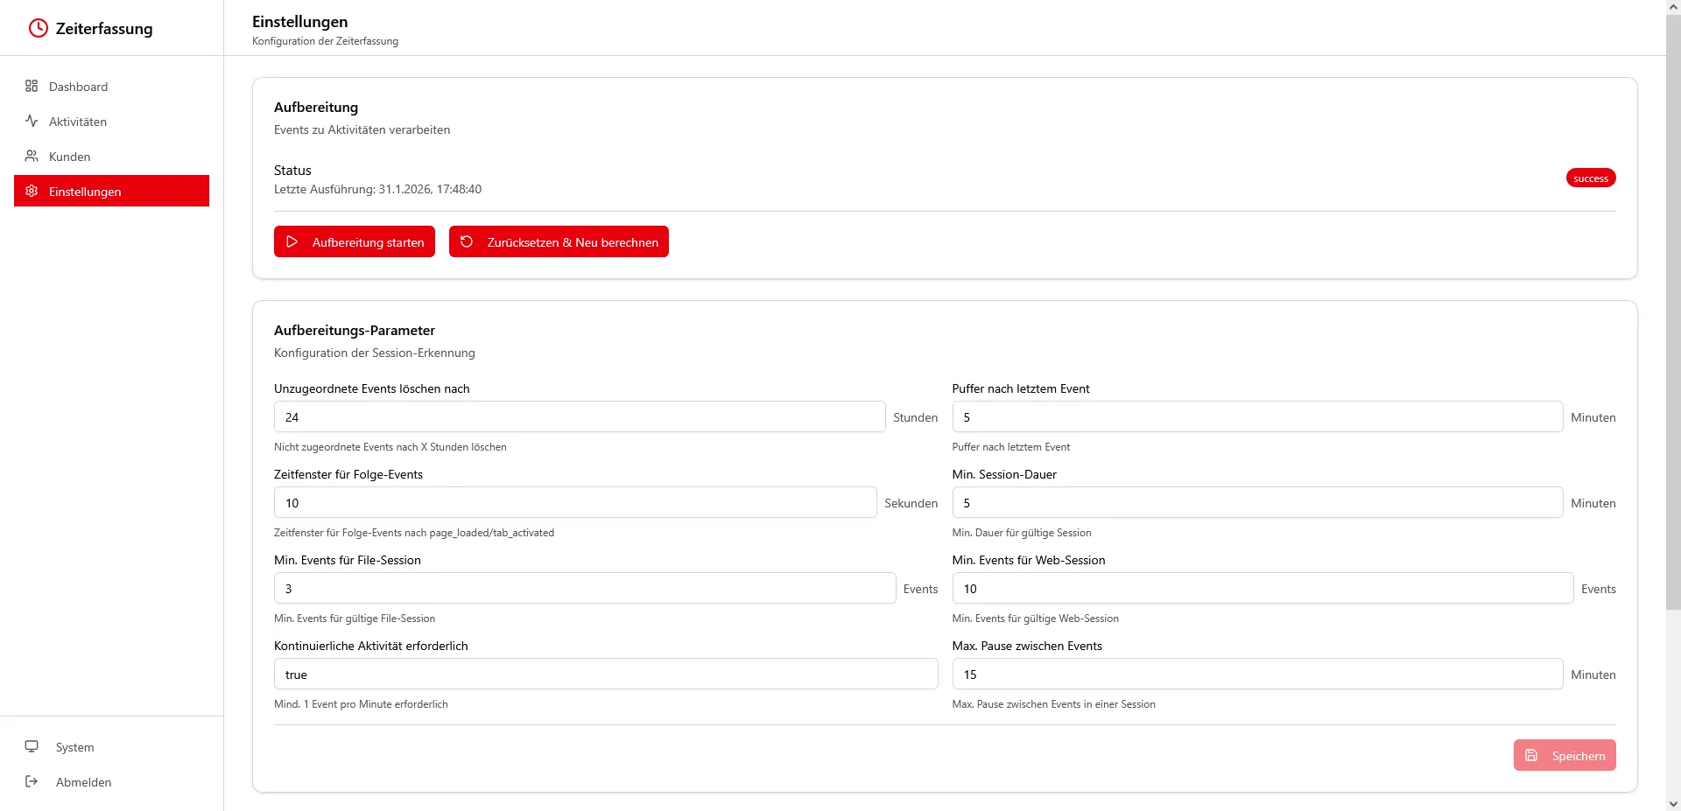Log out via Abmelden
Viewport: 1681px width, 811px height.
click(111, 781)
